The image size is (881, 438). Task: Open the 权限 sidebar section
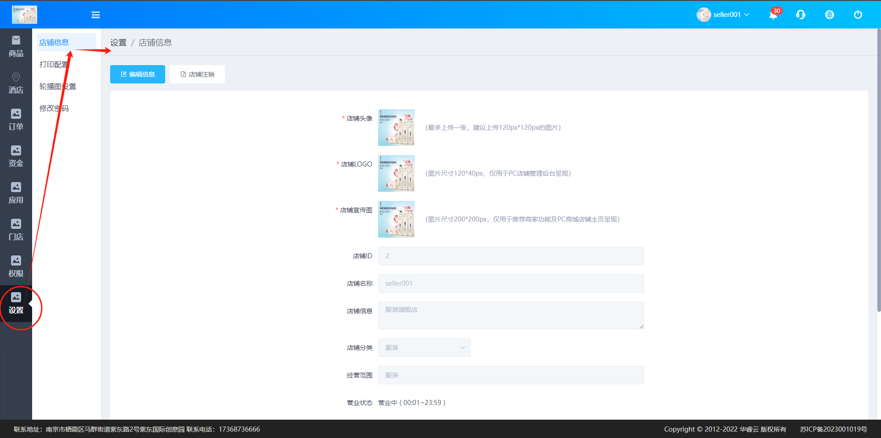[x=16, y=267]
